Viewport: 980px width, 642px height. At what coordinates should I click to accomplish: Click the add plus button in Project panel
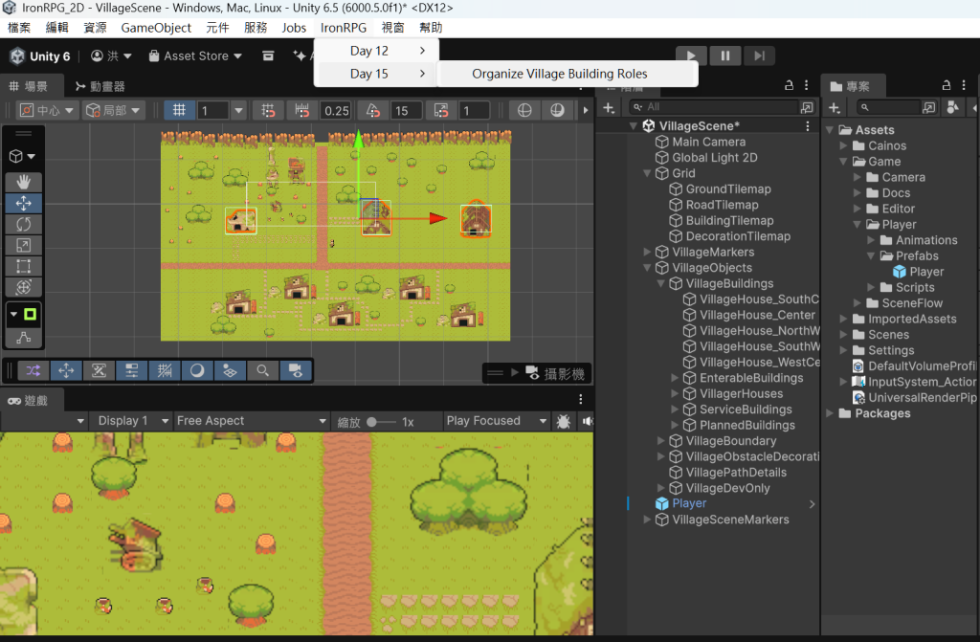(x=835, y=108)
